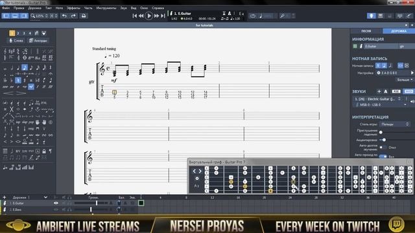
Task: Switch to the ПЕСНЯ tab
Action: point(366,31)
